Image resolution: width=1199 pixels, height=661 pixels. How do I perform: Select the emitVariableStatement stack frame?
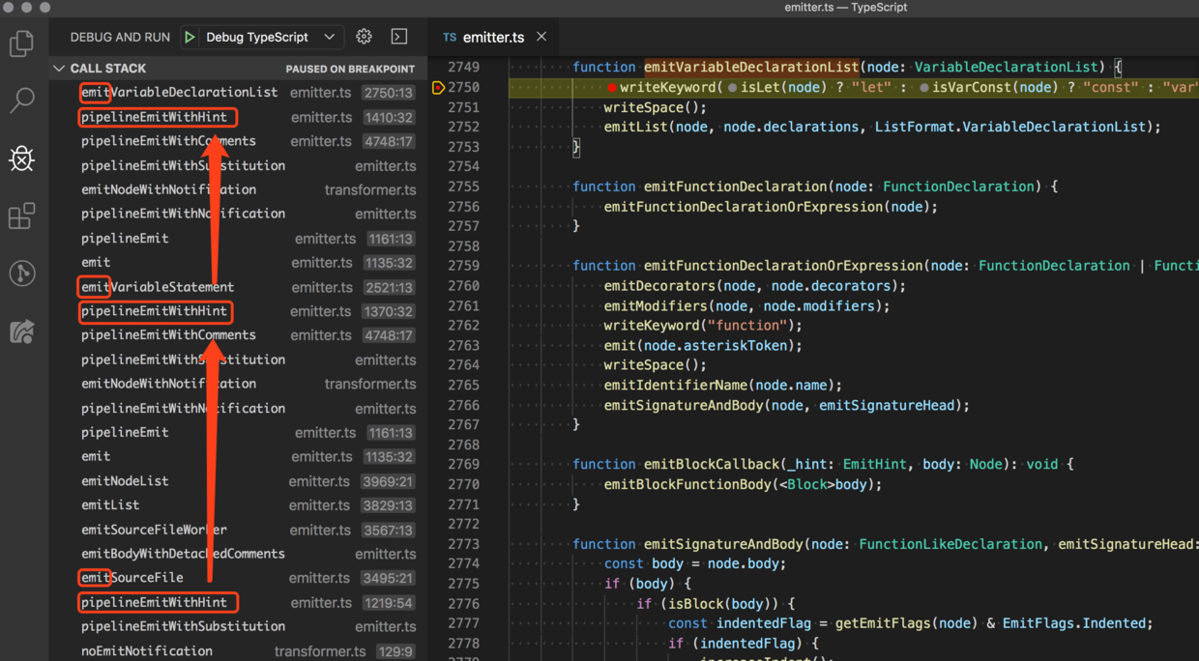tap(240, 287)
